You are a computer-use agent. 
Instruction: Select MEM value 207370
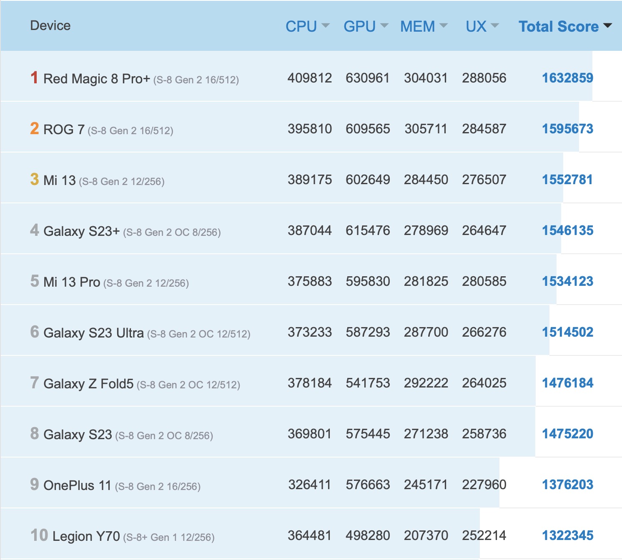tap(426, 535)
